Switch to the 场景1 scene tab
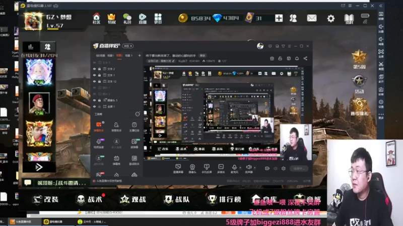The height and width of the screenshot is (226, 403). click(110, 56)
